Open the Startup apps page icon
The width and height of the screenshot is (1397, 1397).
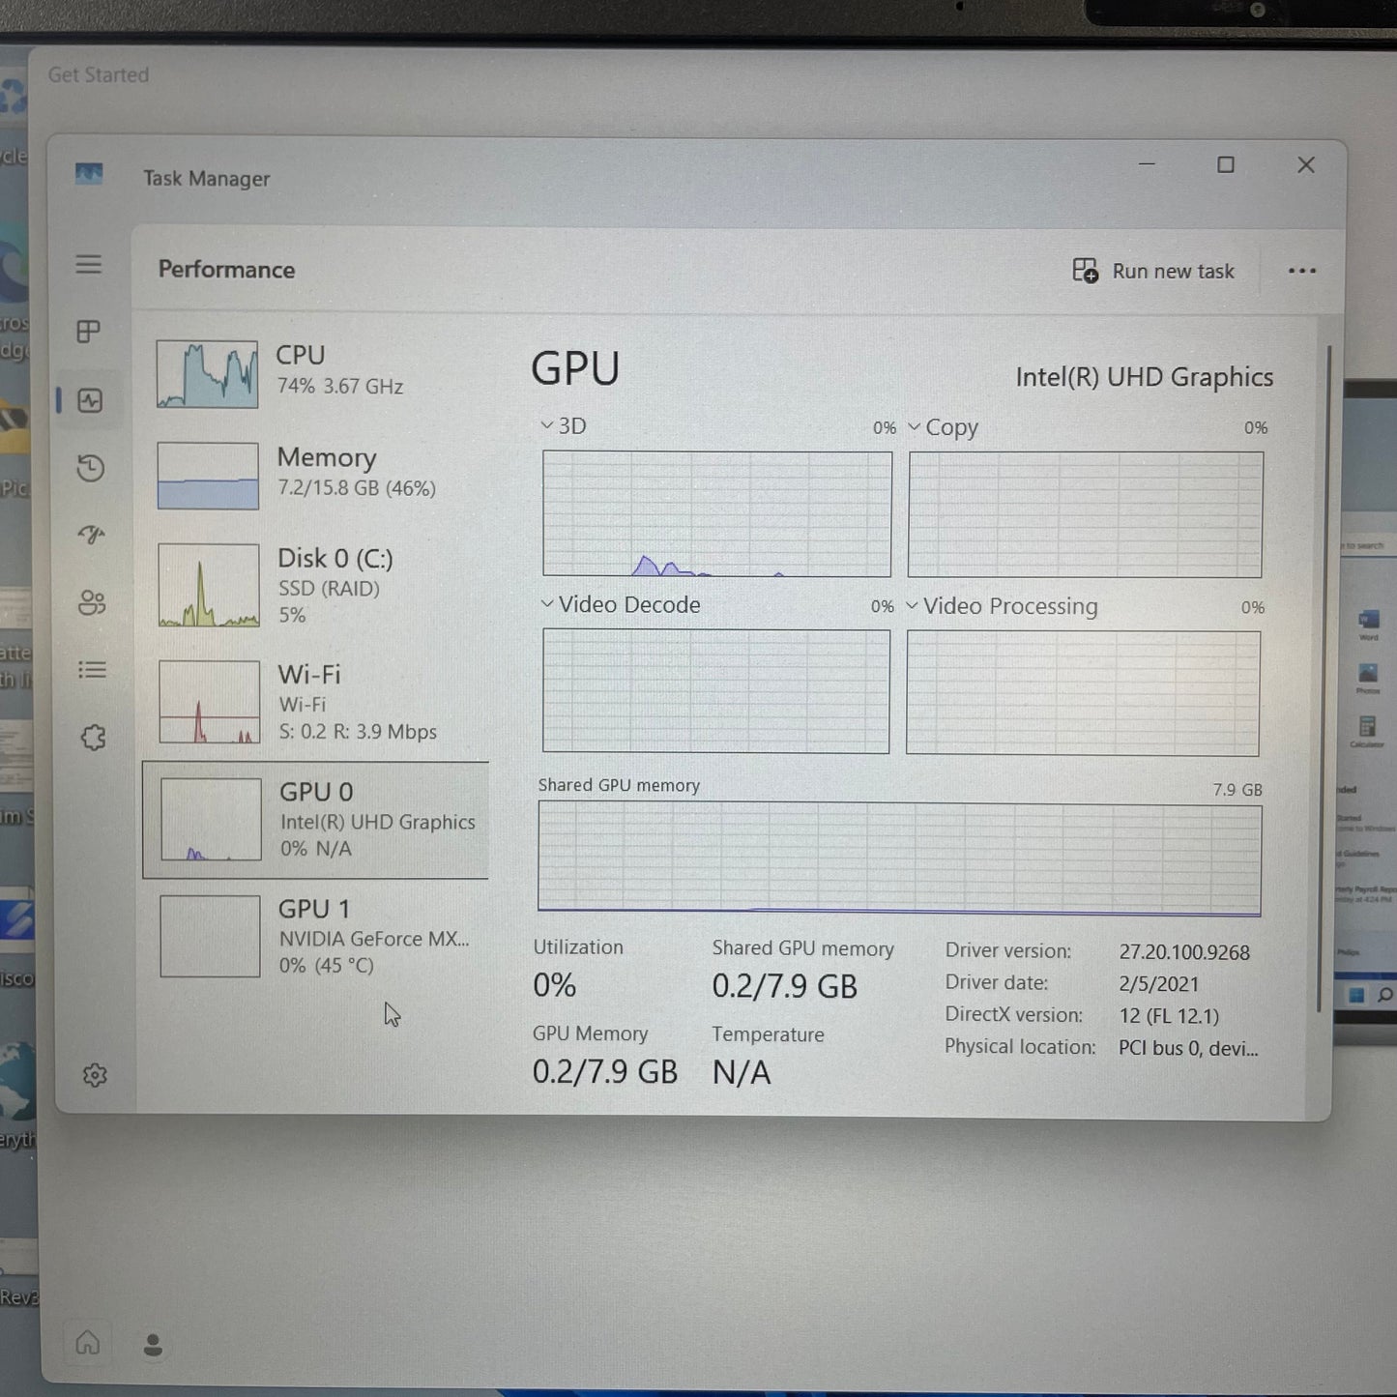(x=92, y=535)
